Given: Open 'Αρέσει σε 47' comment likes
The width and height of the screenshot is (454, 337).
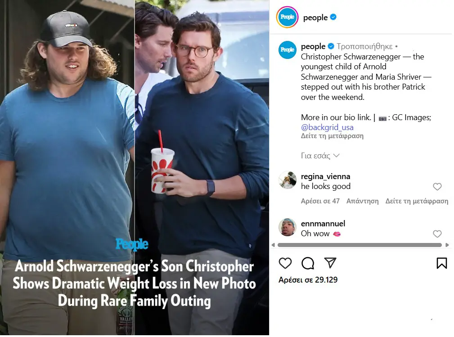Looking at the screenshot, I should 320,201.
